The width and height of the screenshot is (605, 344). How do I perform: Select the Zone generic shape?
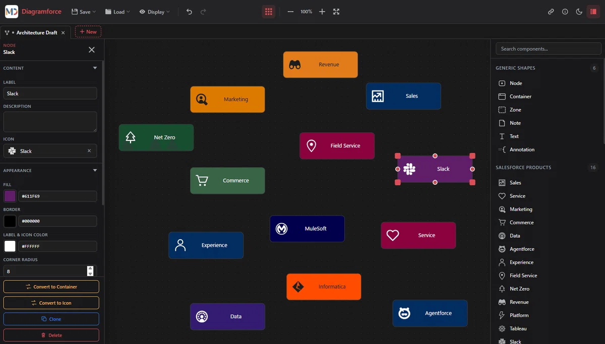[x=549, y=110]
